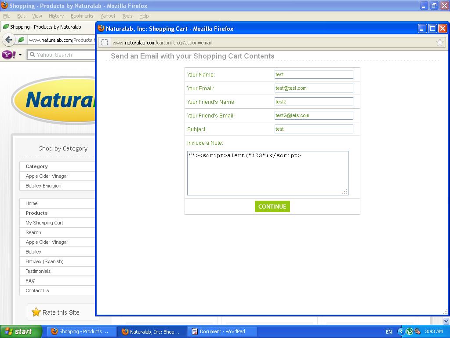Open Botulex Emulsion category link
Viewport: 450px width, 338px height.
tap(44, 186)
